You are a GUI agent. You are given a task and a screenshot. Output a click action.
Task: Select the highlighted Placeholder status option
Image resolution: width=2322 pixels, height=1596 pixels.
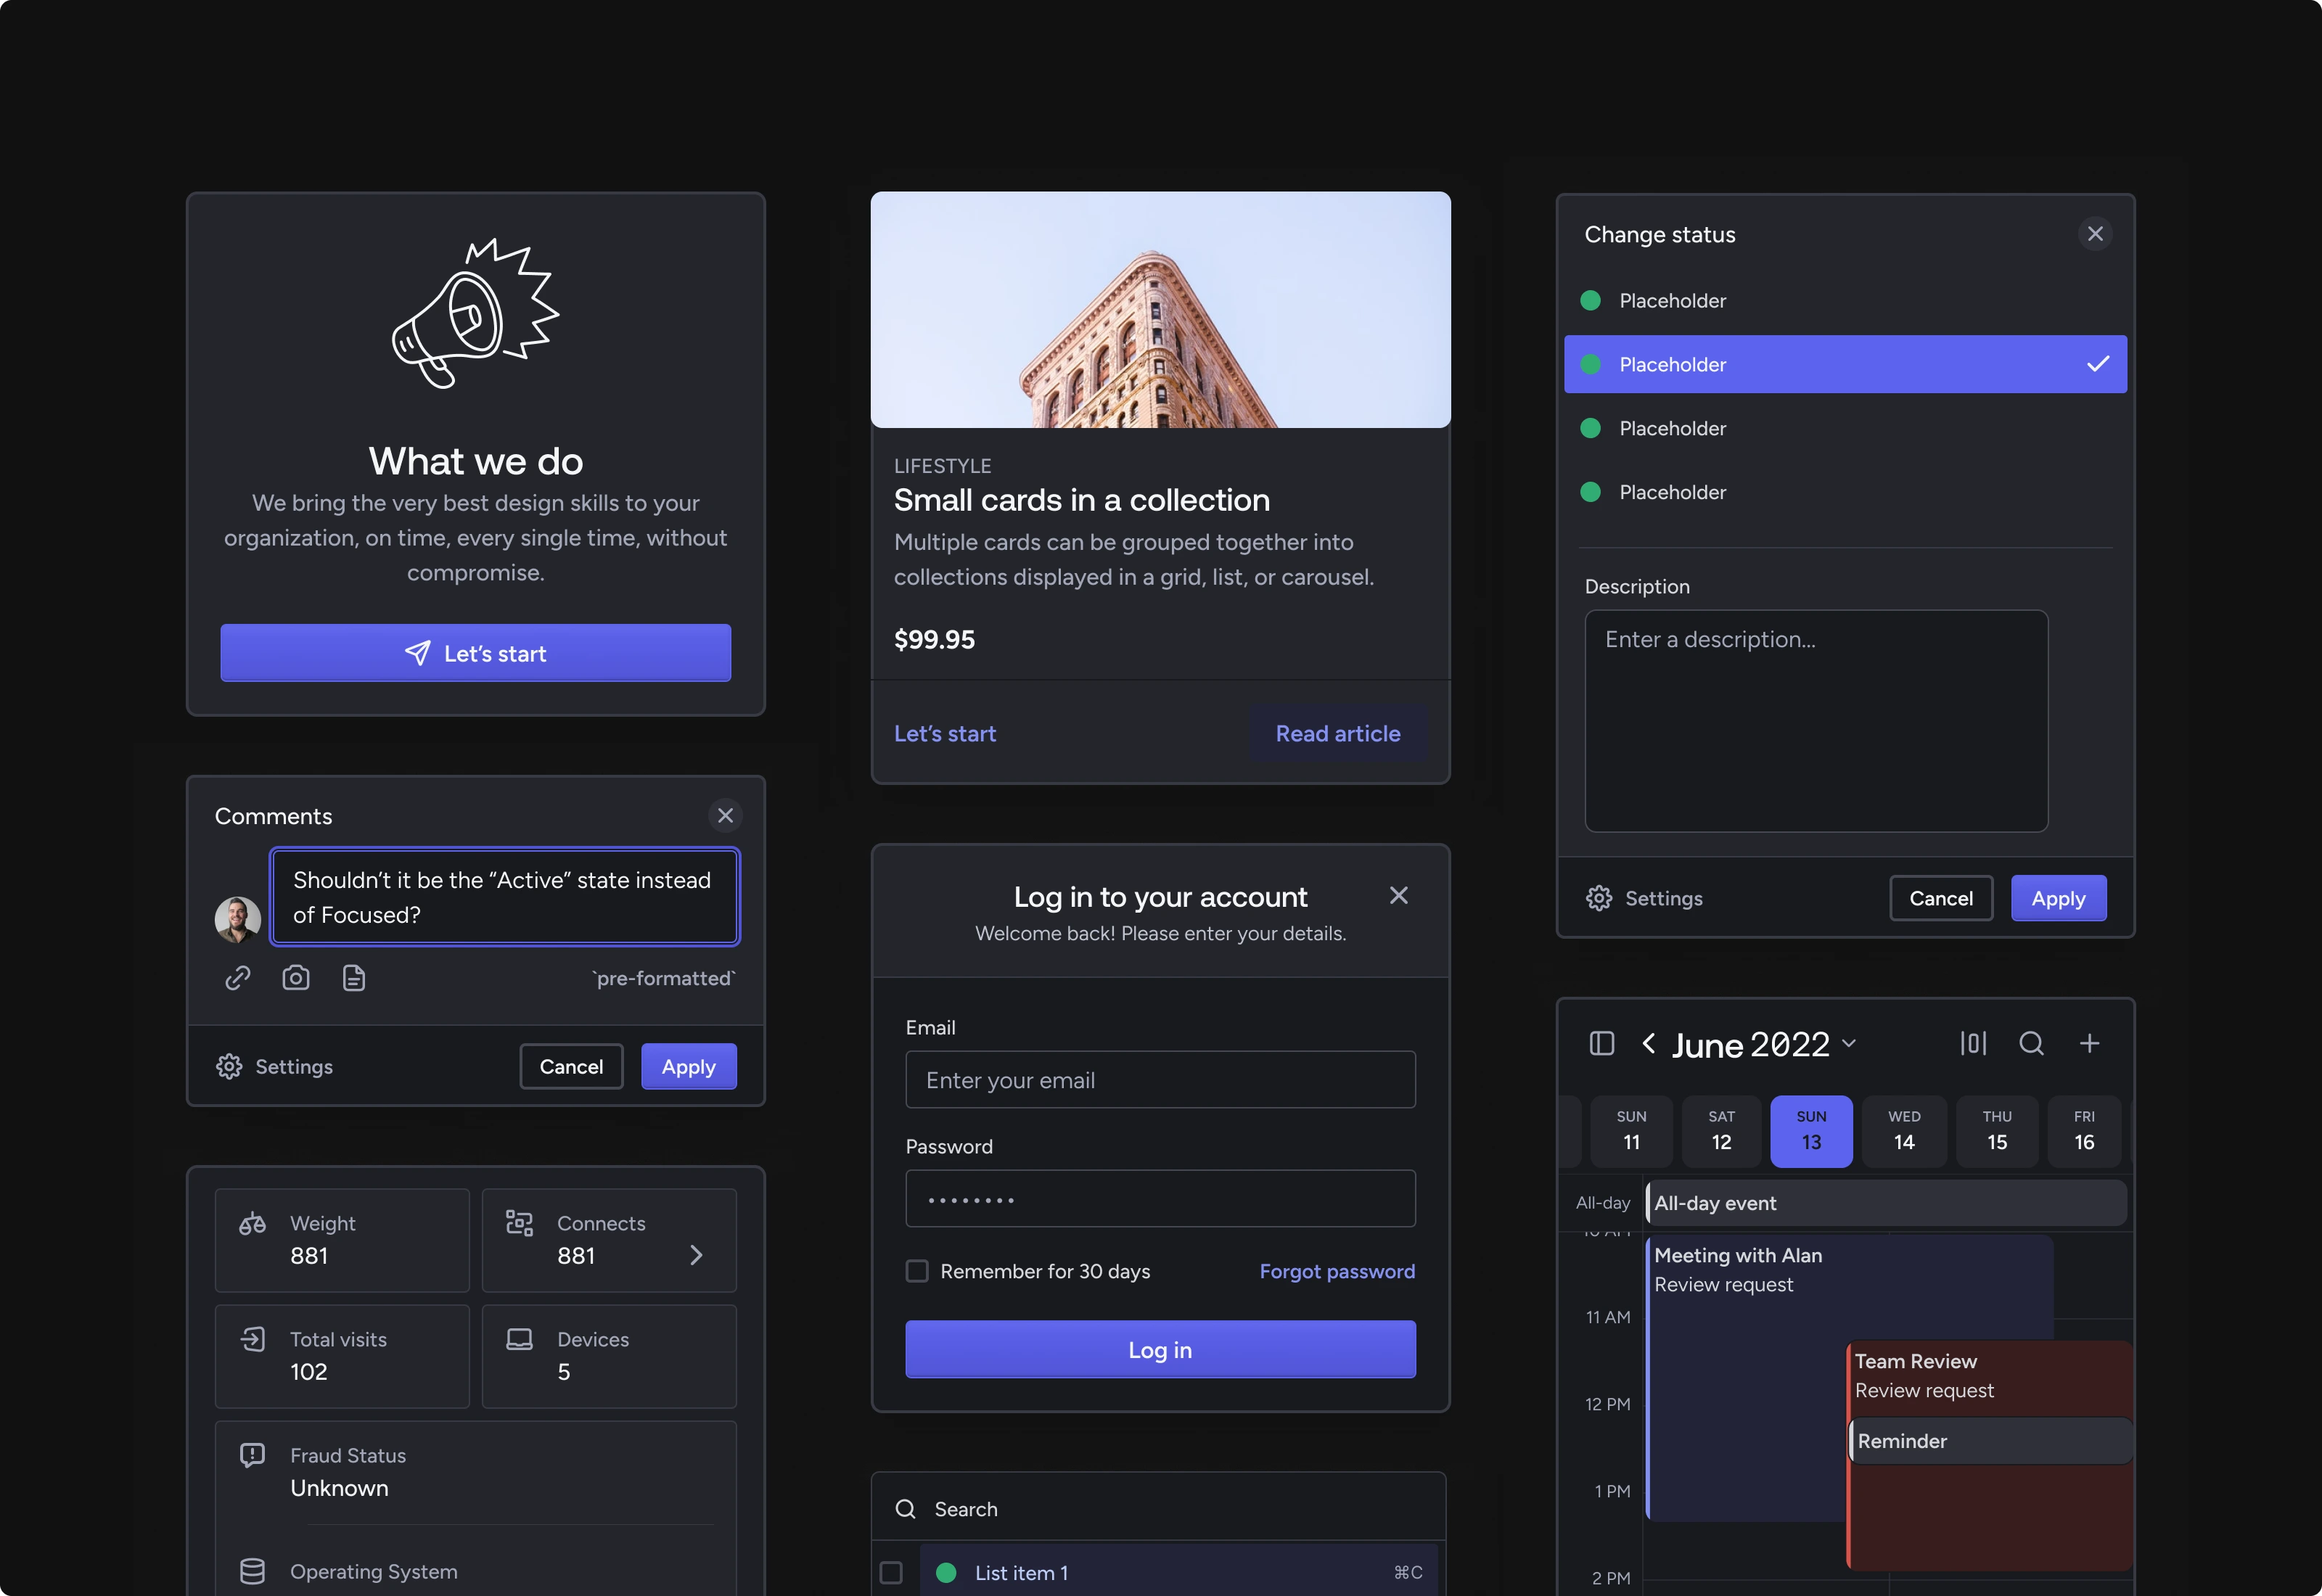[1845, 364]
